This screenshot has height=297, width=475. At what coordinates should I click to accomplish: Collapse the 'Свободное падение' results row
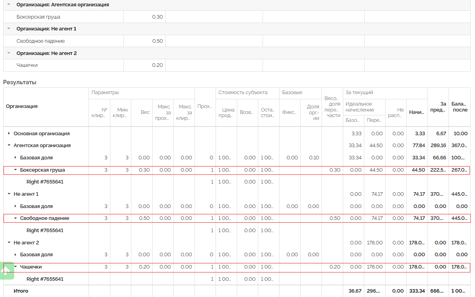click(15, 218)
